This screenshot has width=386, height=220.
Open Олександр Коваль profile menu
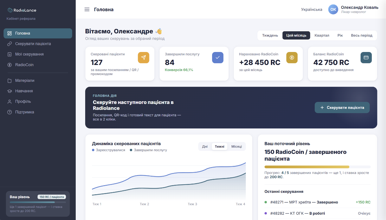(353, 9)
